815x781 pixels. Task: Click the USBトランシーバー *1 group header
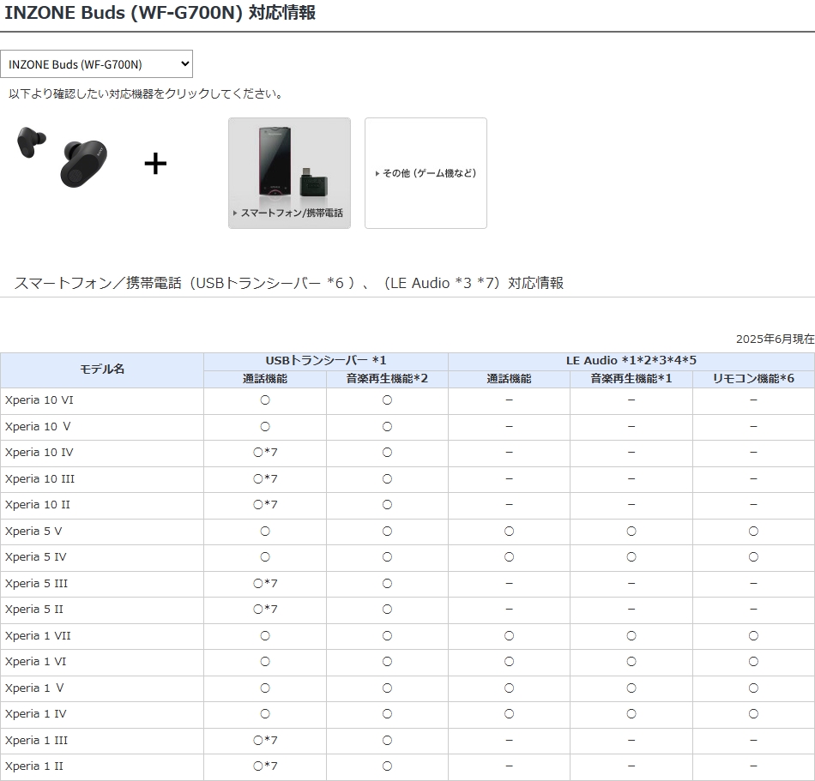[326, 362]
